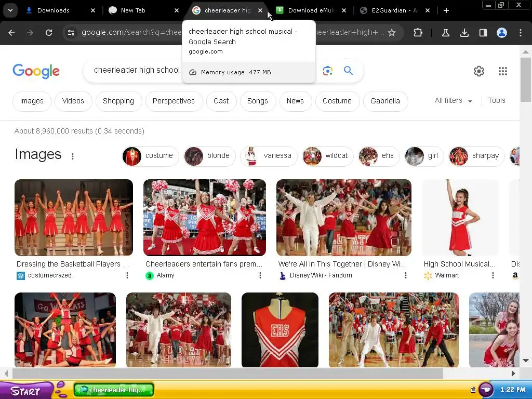Select the Videos filter chip
The image size is (532, 399).
pos(73,101)
